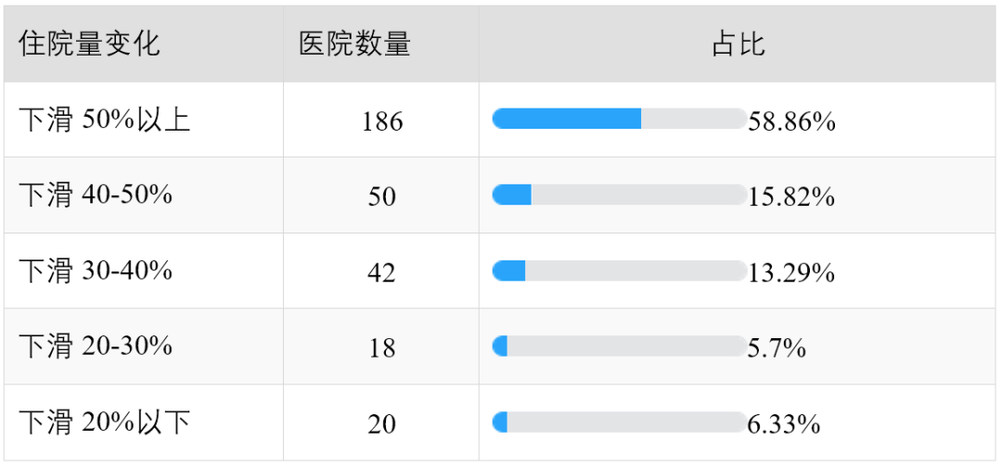This screenshot has width=1002, height=467.
Task: Click hospital count cell 50
Action: pos(382,197)
